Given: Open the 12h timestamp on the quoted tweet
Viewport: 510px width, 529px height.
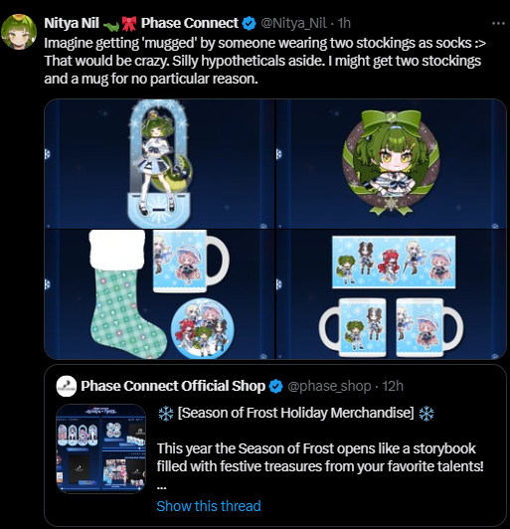Looking at the screenshot, I should [x=393, y=386].
